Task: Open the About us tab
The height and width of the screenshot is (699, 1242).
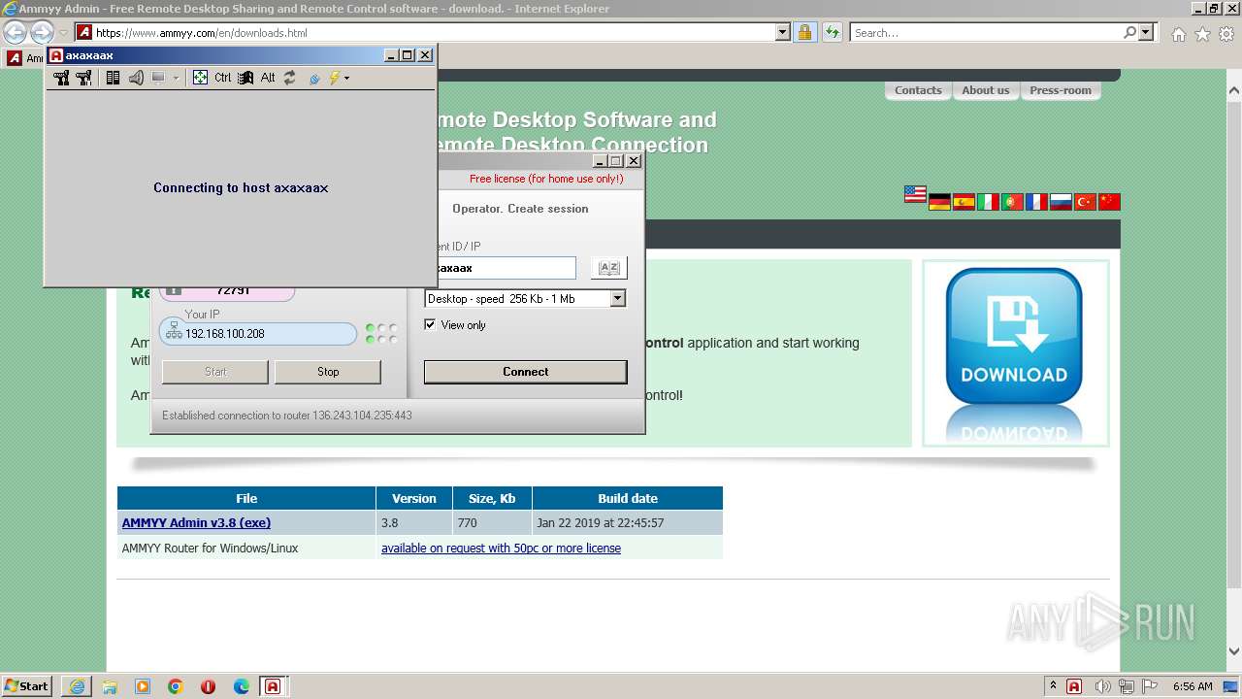Action: (x=986, y=90)
